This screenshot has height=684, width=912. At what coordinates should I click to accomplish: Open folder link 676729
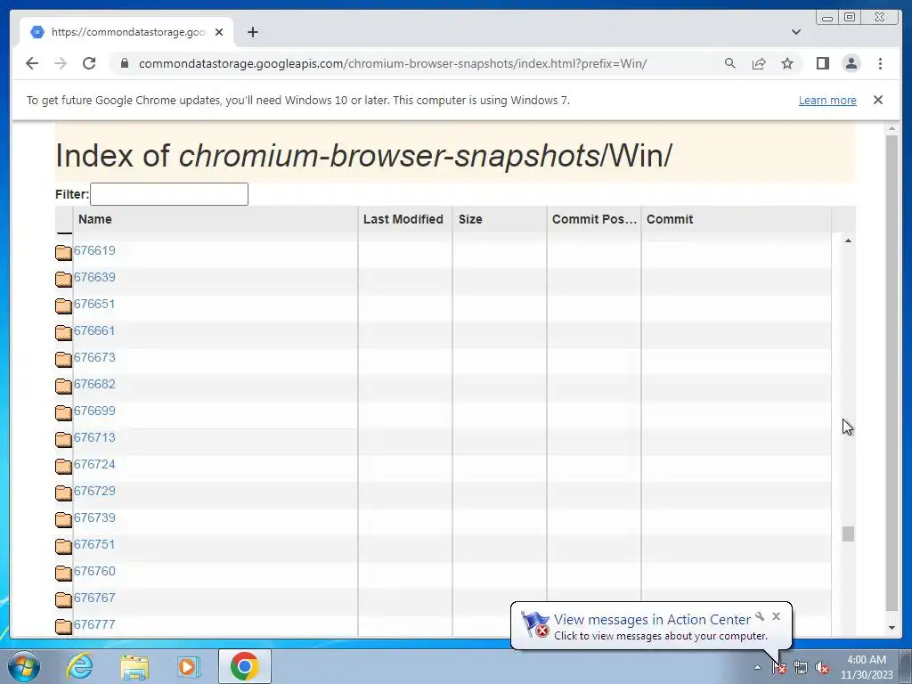click(x=94, y=492)
